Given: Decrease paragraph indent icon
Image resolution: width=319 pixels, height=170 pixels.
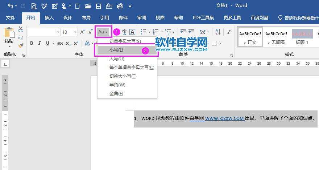Looking at the screenshot, I should (x=183, y=32).
